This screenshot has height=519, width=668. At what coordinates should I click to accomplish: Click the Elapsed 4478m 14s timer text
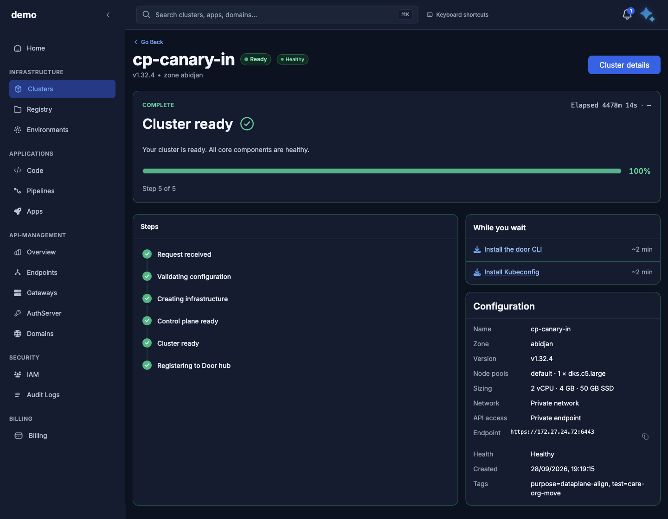604,105
